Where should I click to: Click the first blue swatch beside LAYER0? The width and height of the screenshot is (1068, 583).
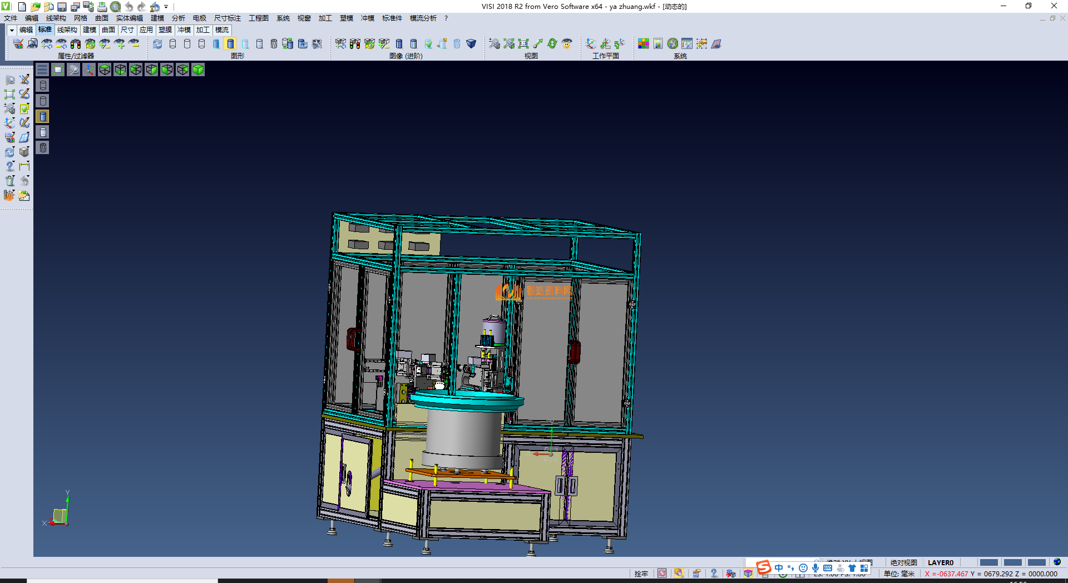(988, 562)
